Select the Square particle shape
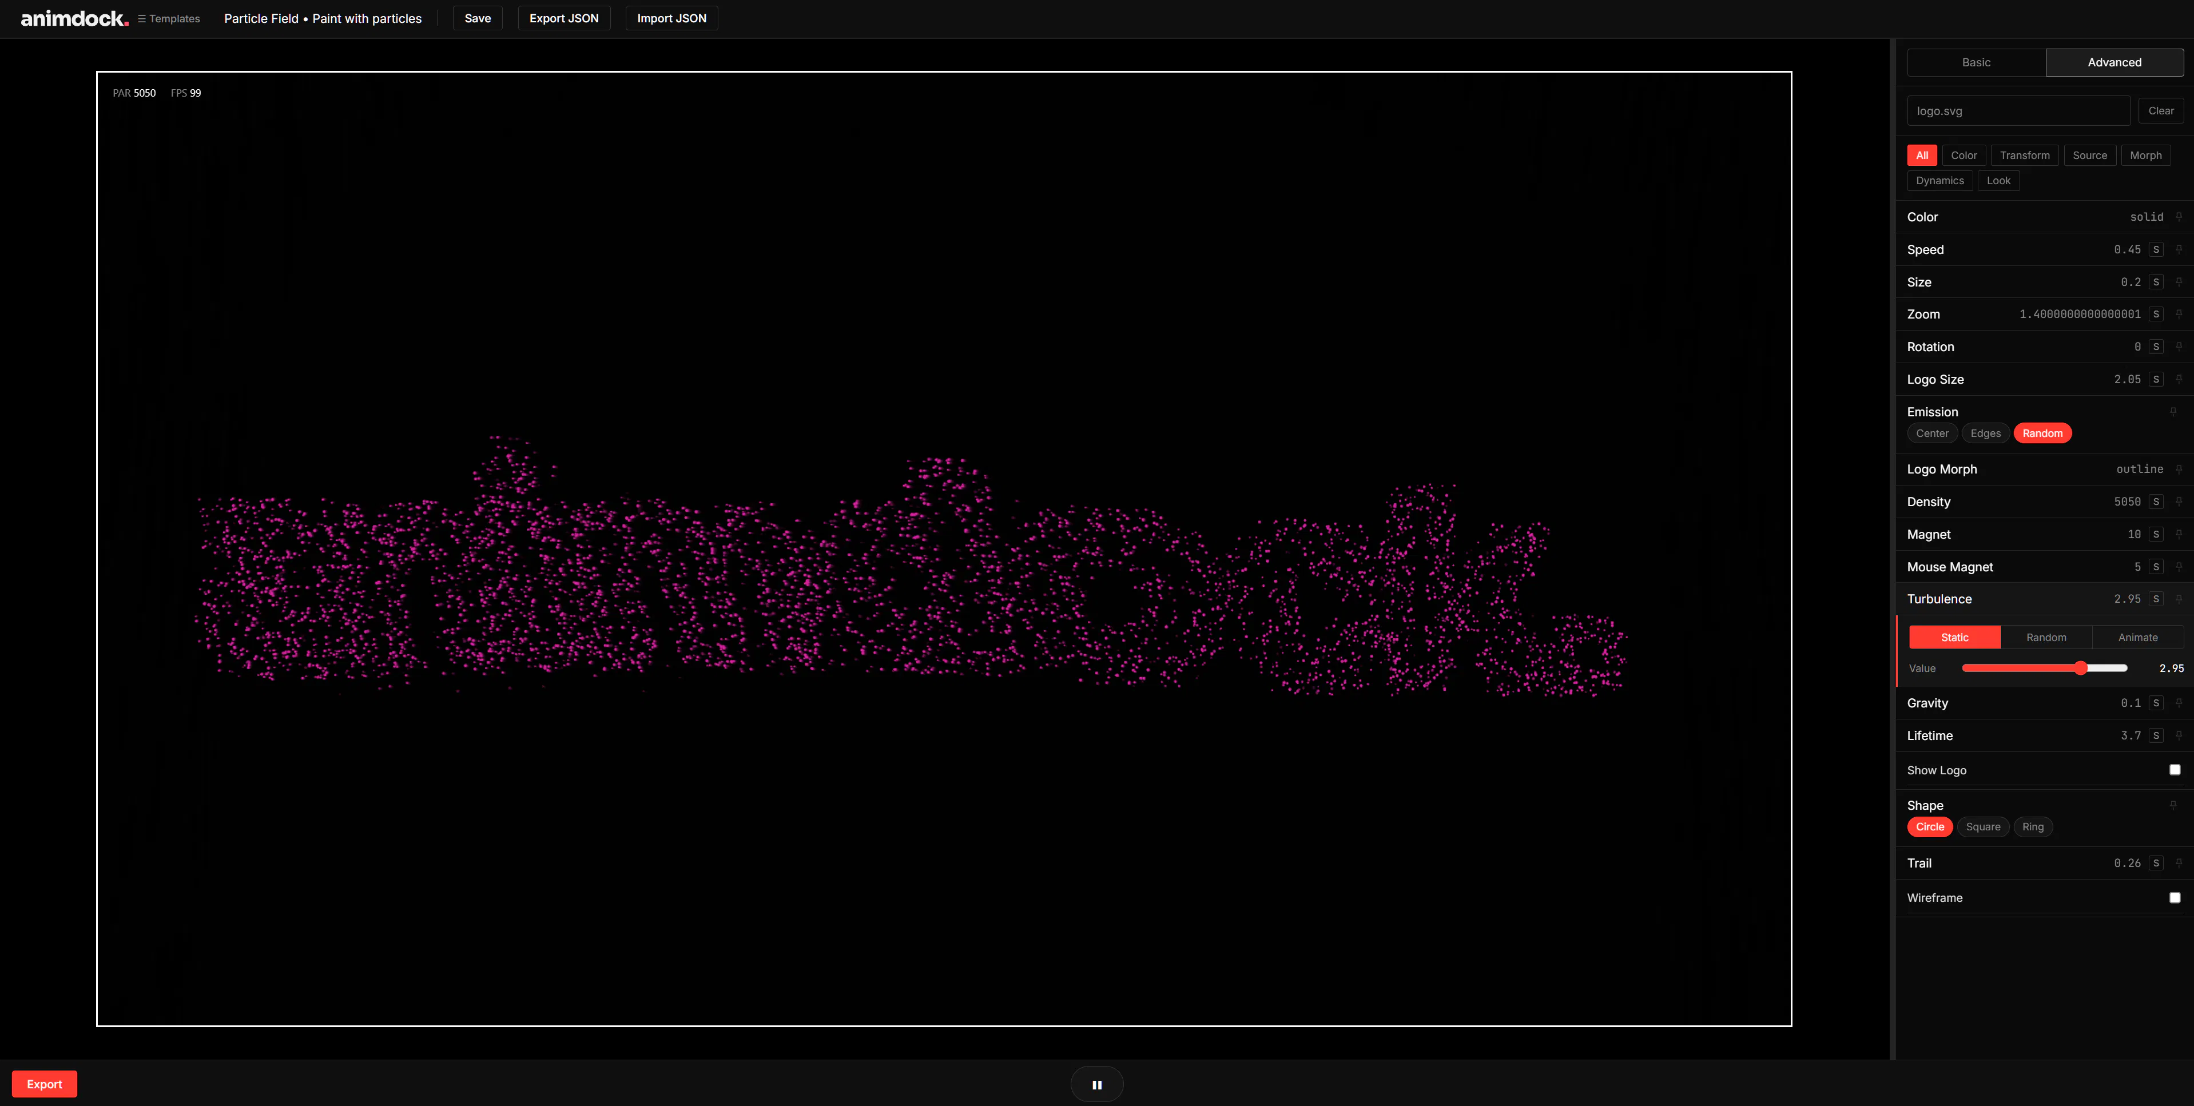This screenshot has width=2194, height=1106. click(x=1983, y=827)
